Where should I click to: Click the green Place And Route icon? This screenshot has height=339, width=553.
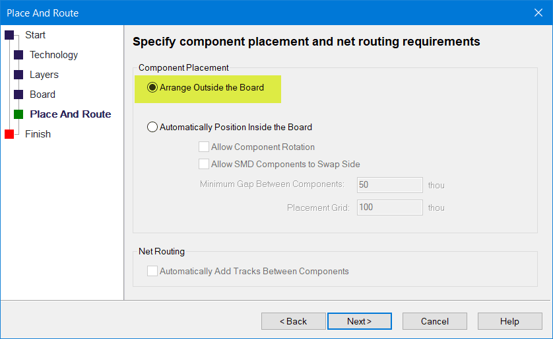pos(18,114)
